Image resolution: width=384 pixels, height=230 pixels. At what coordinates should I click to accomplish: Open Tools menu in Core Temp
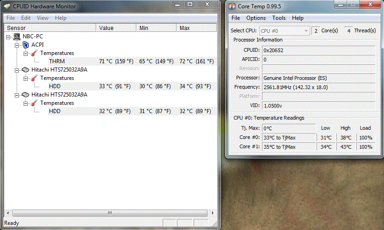point(279,18)
